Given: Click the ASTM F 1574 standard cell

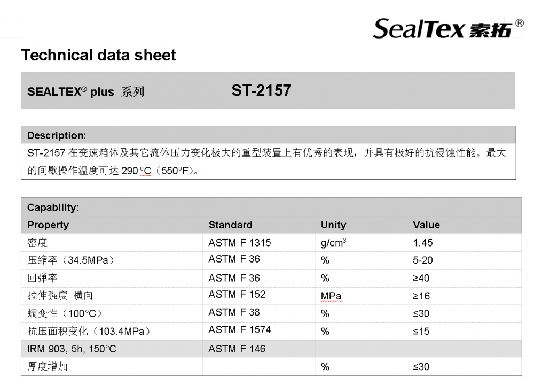Looking at the screenshot, I should point(240,329).
